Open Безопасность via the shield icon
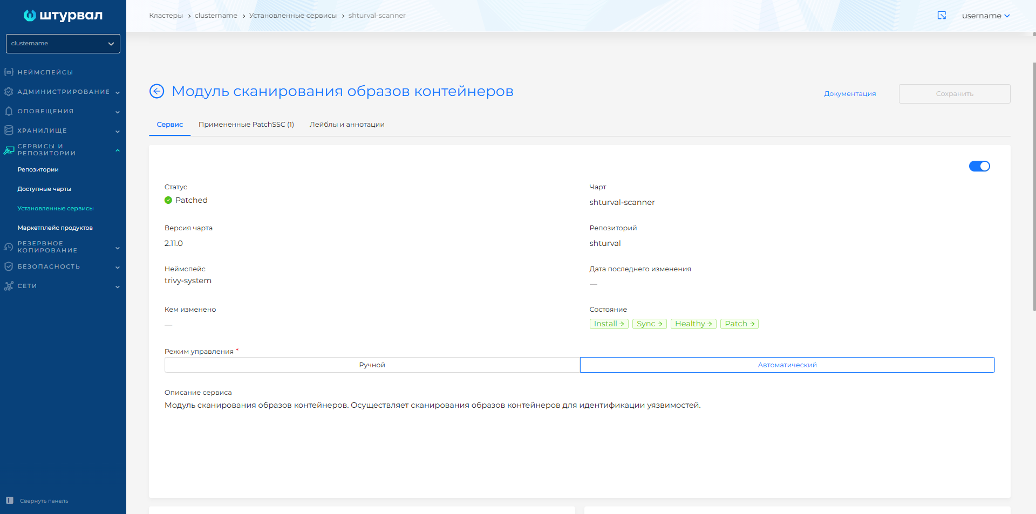Image resolution: width=1036 pixels, height=514 pixels. click(8, 266)
